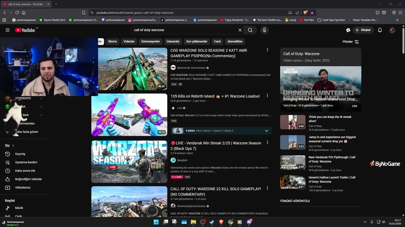Open Videolarınız in sidebar
Viewport: 405px width, 227px height.
(x=24, y=188)
